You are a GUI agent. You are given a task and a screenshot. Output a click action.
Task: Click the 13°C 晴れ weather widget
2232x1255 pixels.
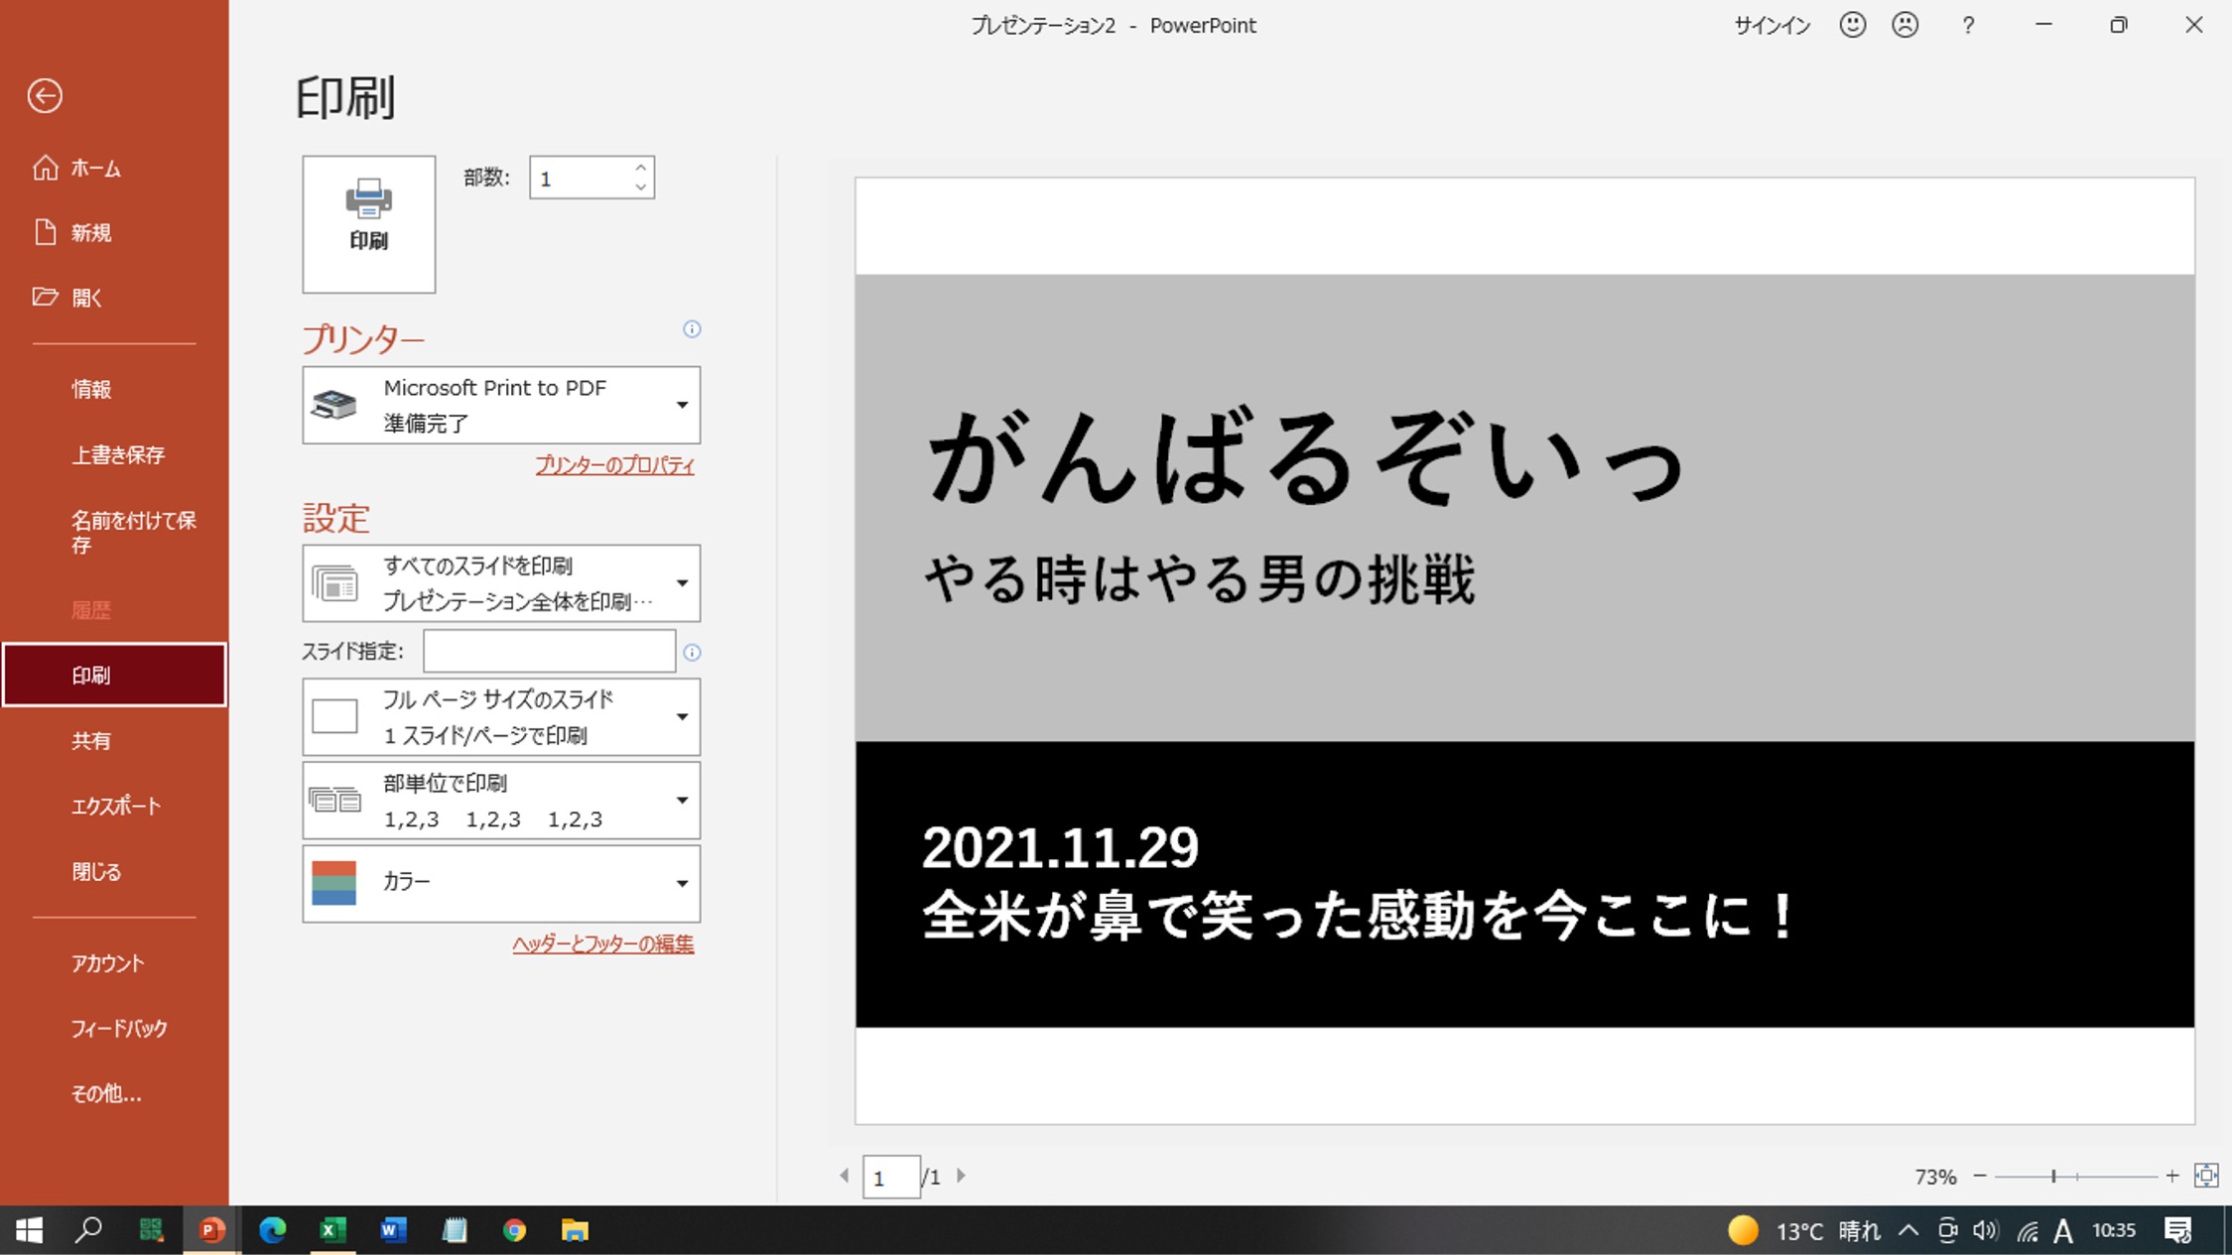click(x=1803, y=1231)
